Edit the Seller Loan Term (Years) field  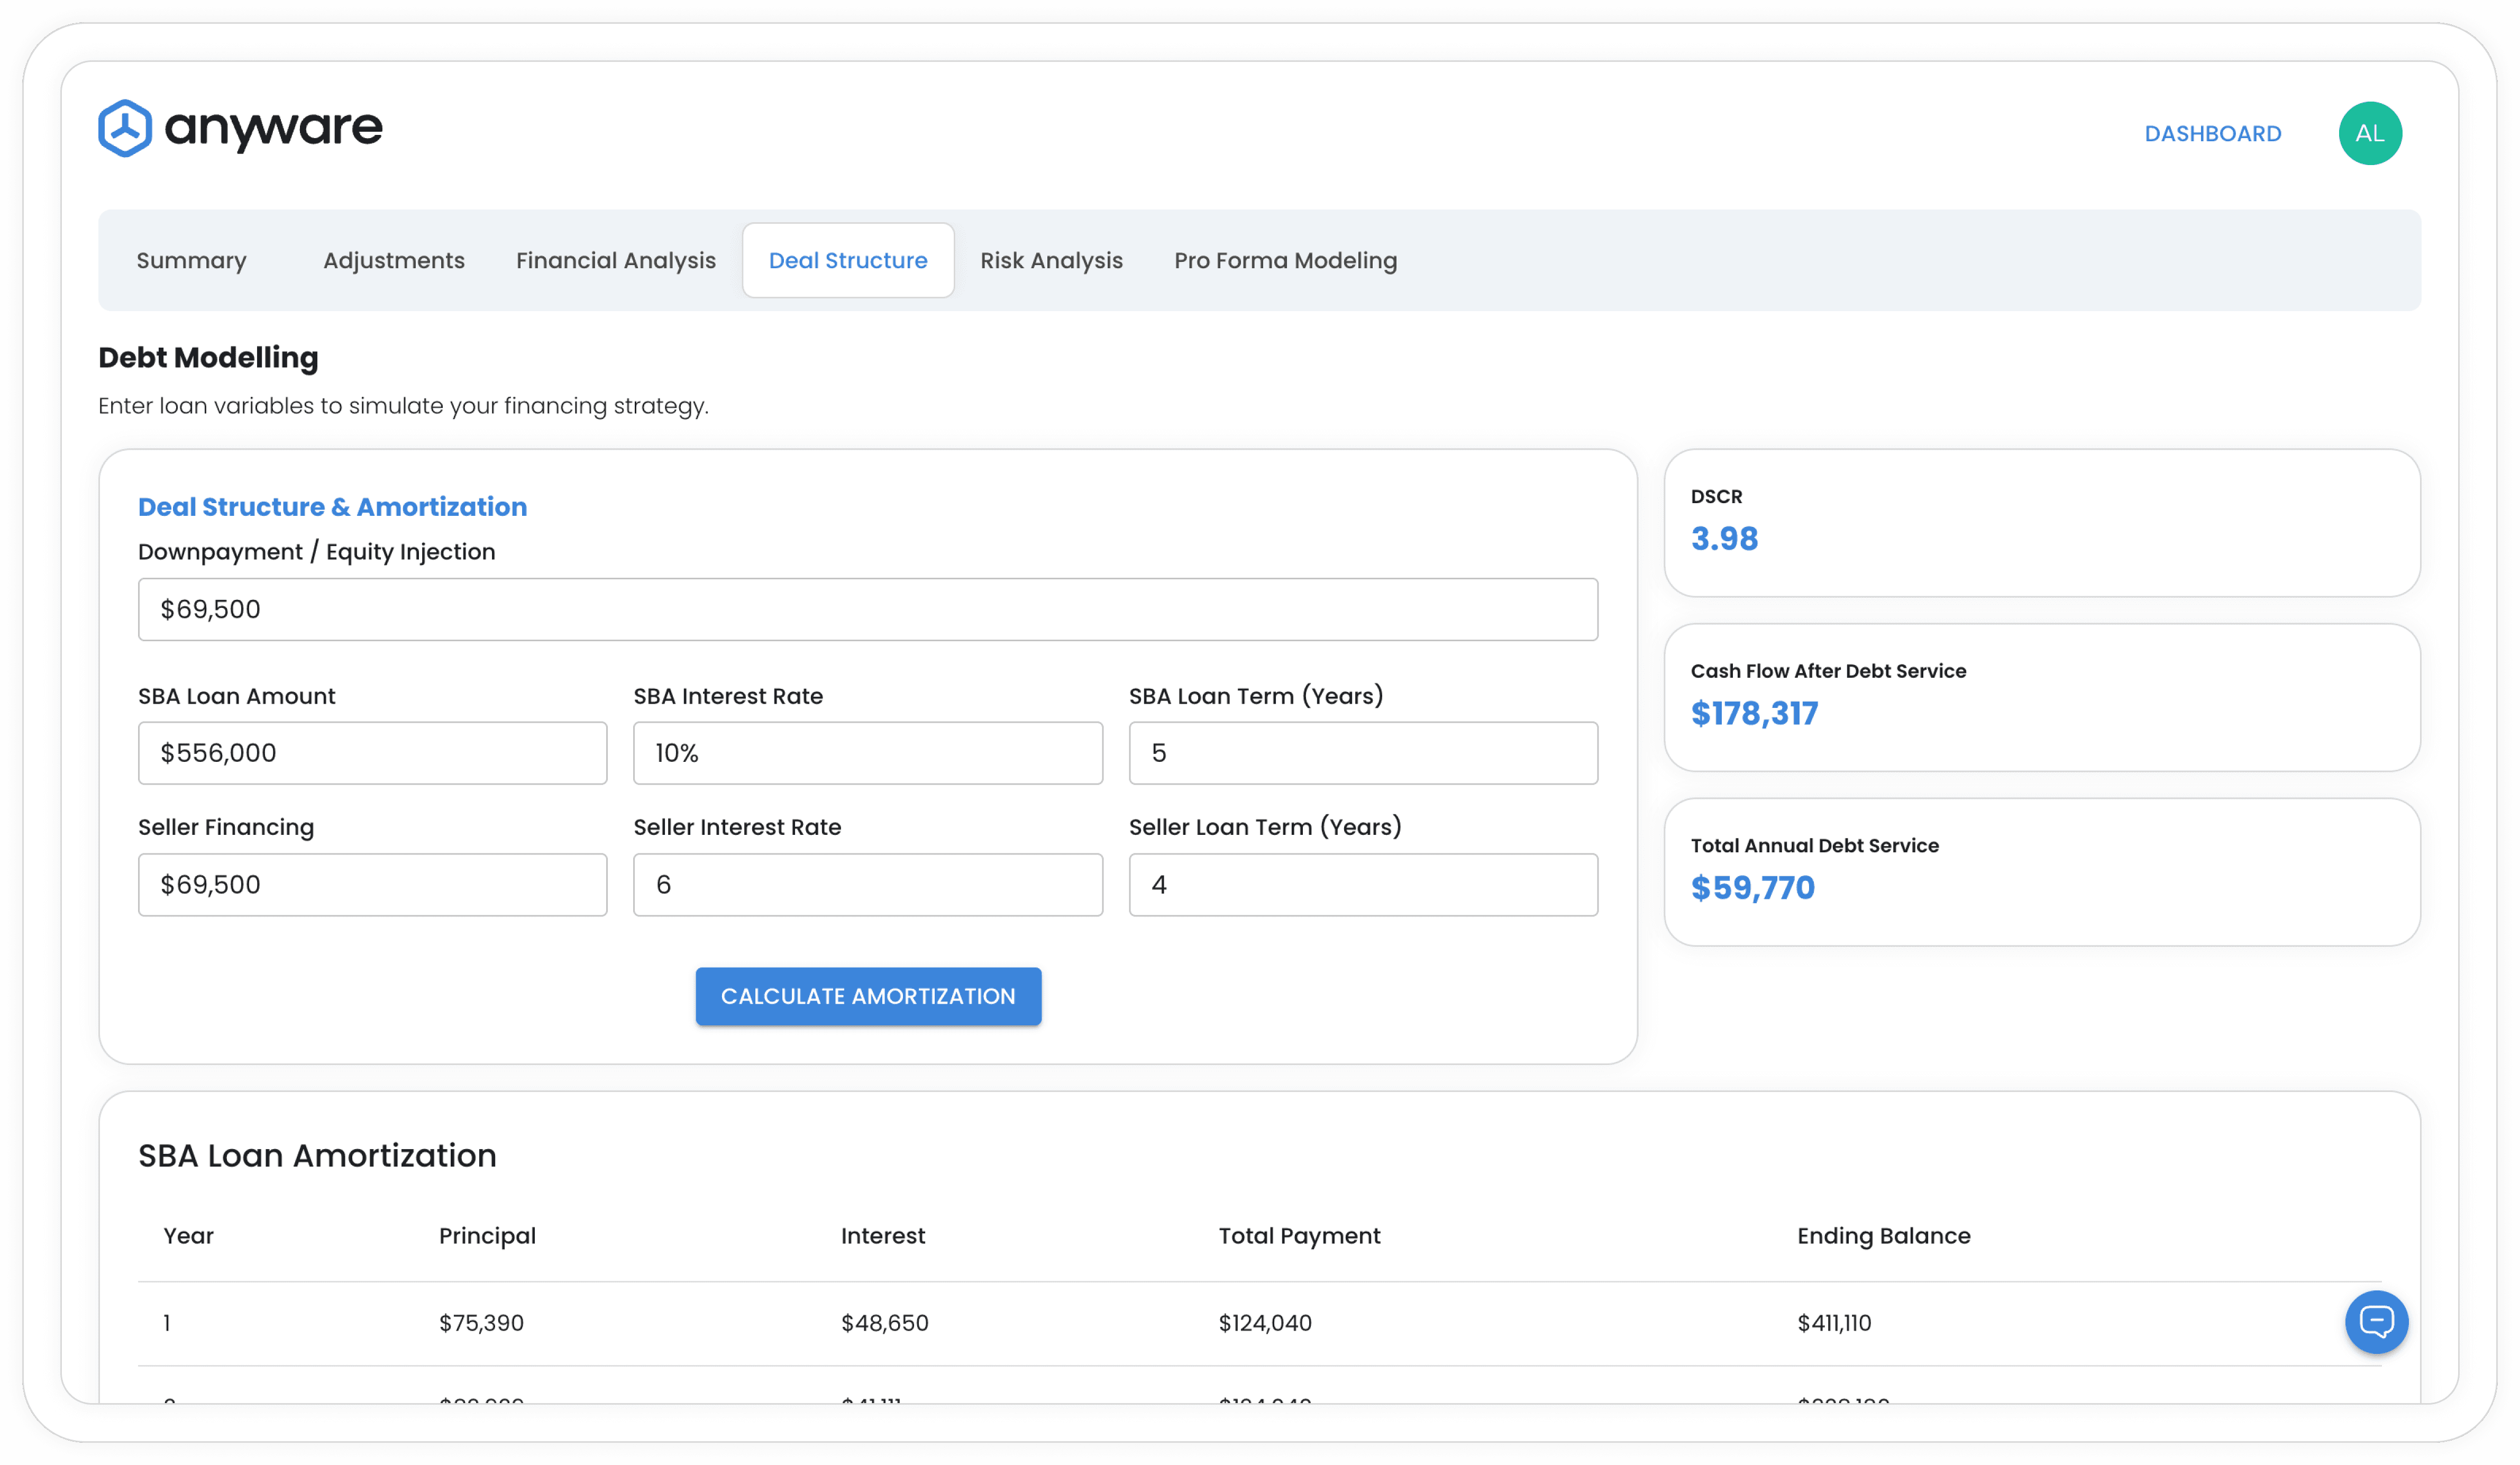(1363, 884)
